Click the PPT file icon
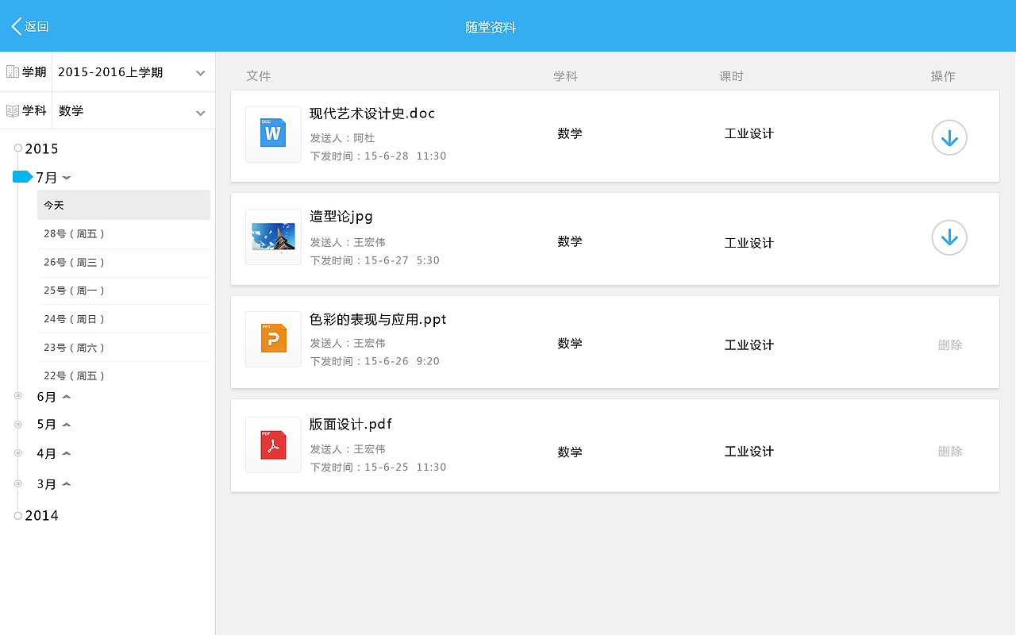The height and width of the screenshot is (635, 1016). click(273, 339)
